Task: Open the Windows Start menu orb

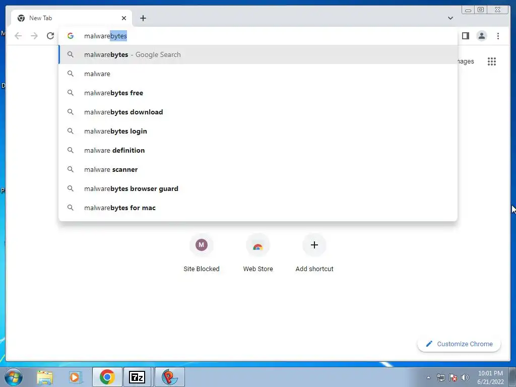Action: (x=14, y=377)
